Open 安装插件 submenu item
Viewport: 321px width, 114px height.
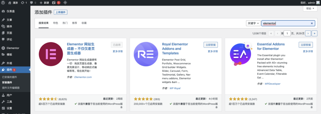point(7,82)
